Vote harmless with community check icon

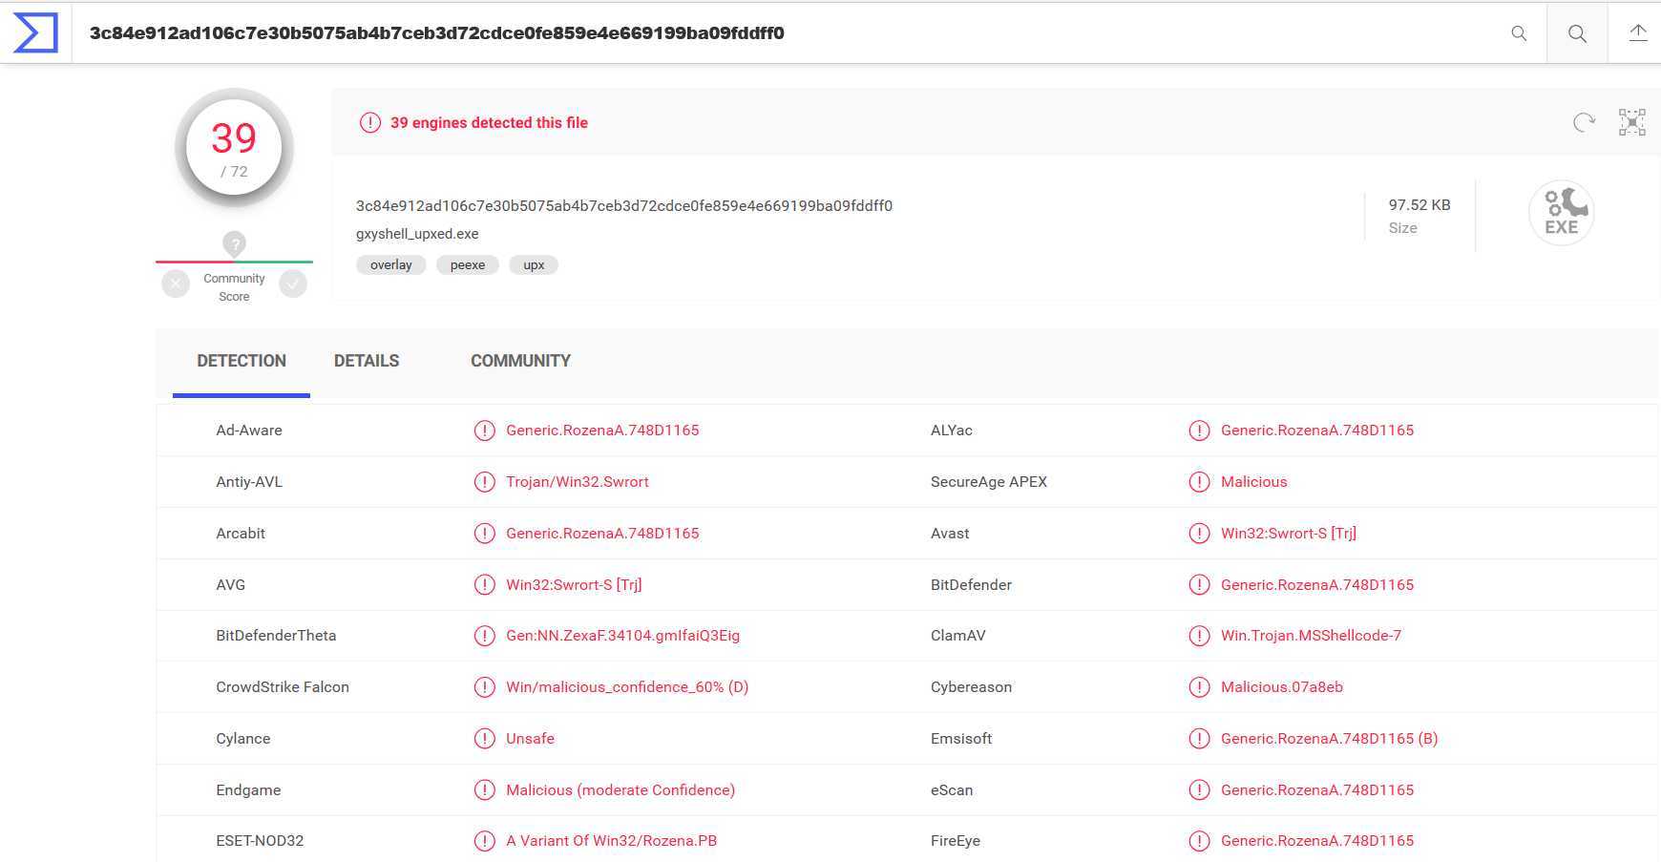coord(293,284)
